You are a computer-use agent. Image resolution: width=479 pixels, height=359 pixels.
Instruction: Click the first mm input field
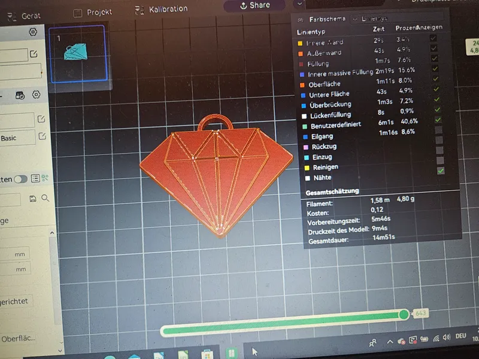click(14, 254)
